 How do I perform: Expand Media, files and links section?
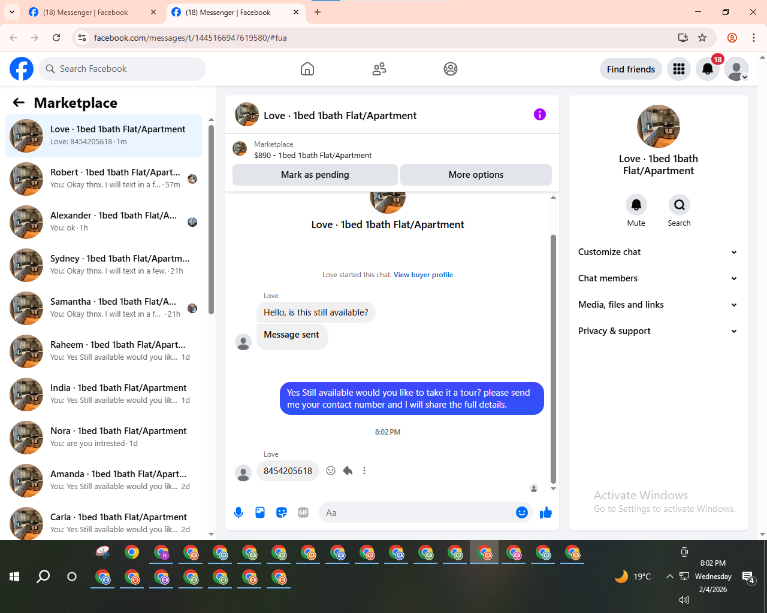(x=658, y=305)
